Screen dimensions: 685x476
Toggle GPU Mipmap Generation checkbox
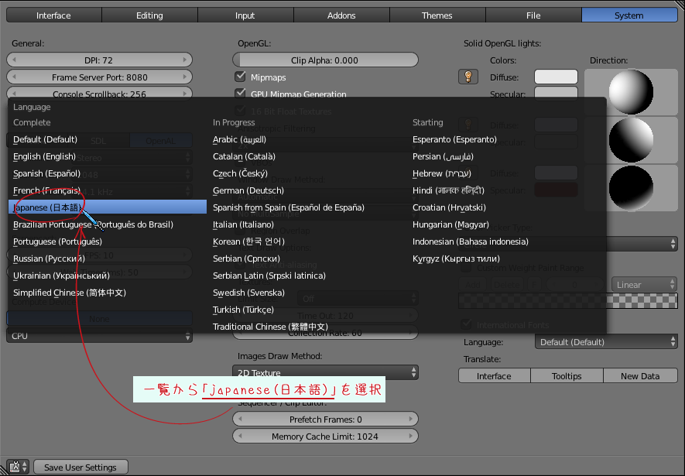coord(240,93)
